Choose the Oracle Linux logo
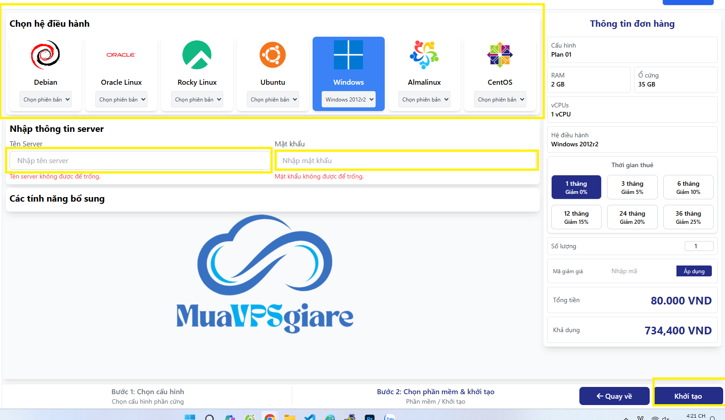 (x=121, y=55)
